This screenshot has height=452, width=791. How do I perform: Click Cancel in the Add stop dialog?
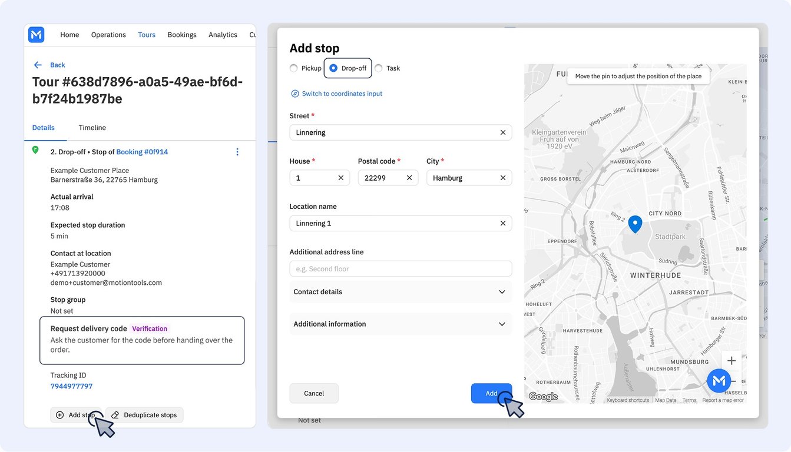point(314,393)
